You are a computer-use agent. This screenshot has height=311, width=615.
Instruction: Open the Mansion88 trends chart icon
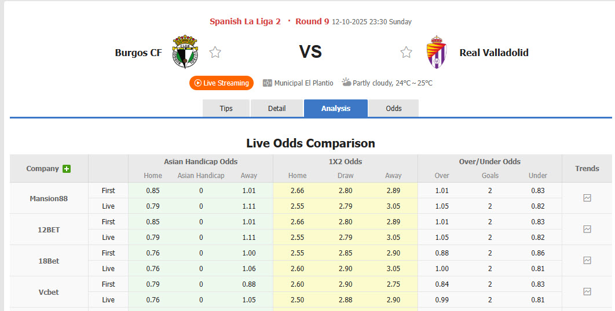[x=587, y=198]
